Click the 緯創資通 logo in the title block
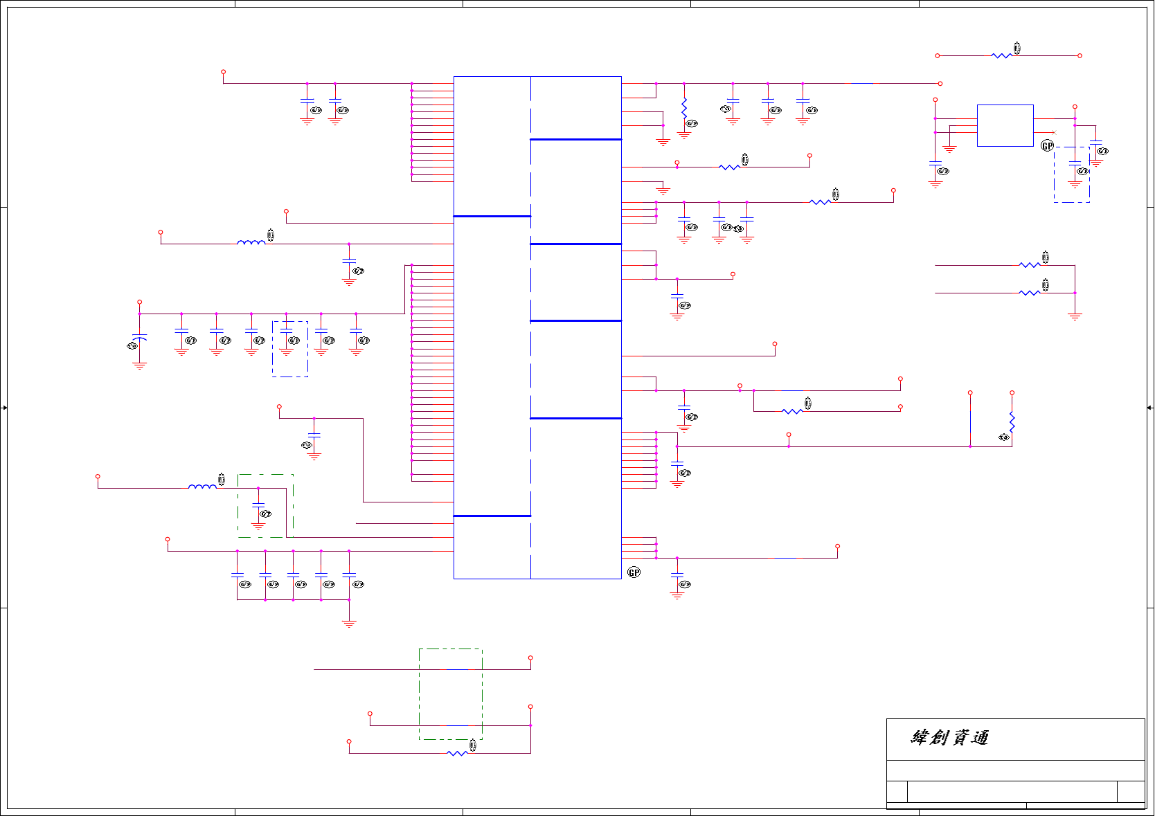 click(949, 737)
